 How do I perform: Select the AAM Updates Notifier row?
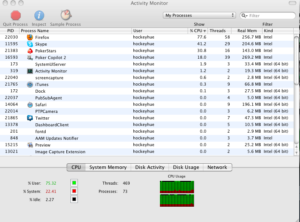pos(147,138)
